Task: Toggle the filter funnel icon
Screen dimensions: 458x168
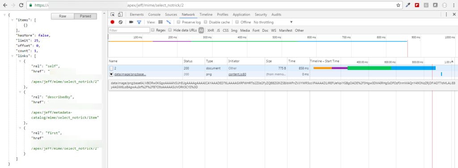Action: click(x=139, y=22)
